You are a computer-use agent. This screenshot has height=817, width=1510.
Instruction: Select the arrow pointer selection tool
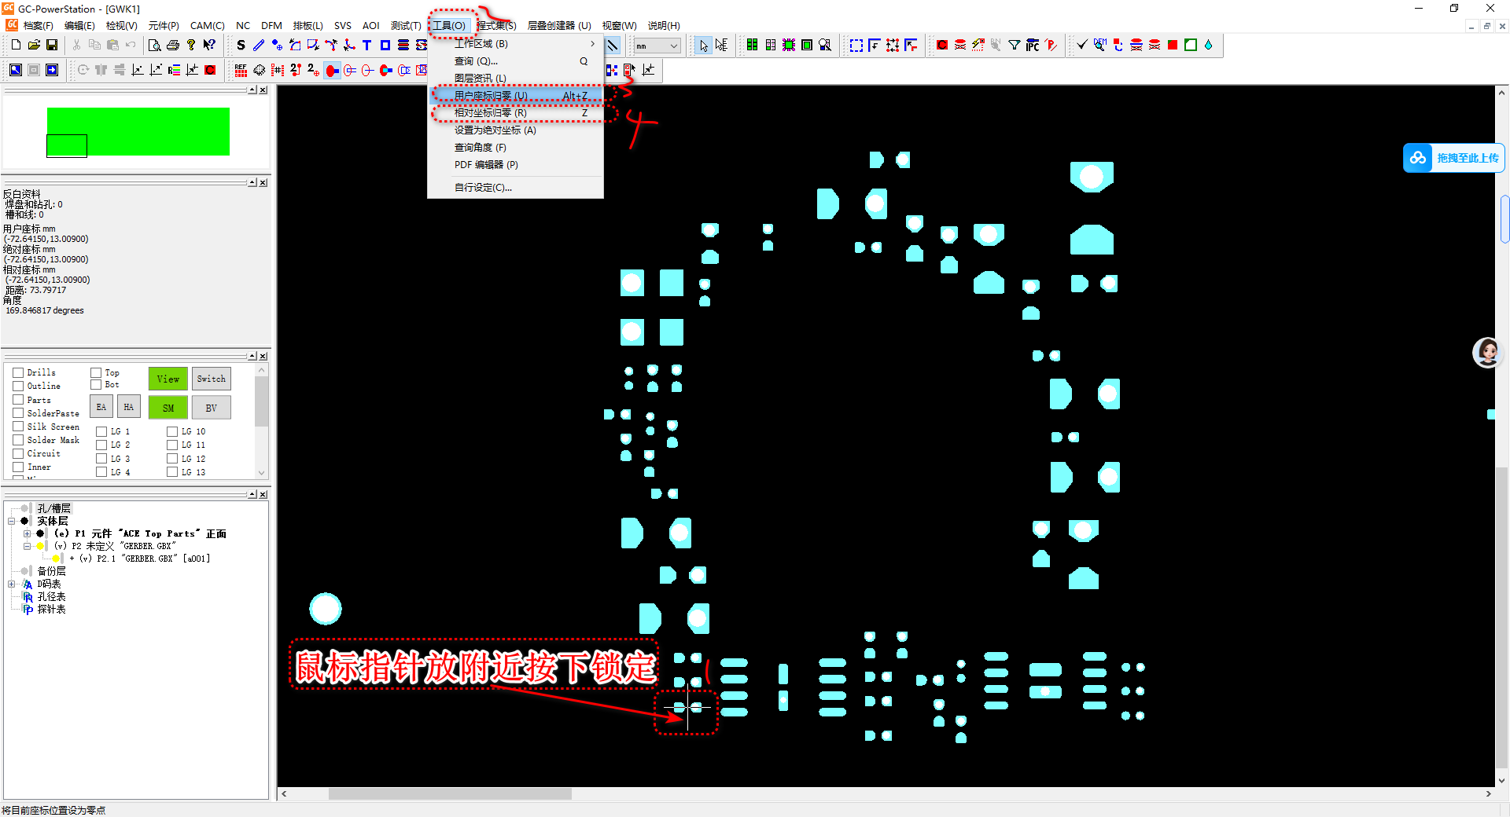pos(703,45)
